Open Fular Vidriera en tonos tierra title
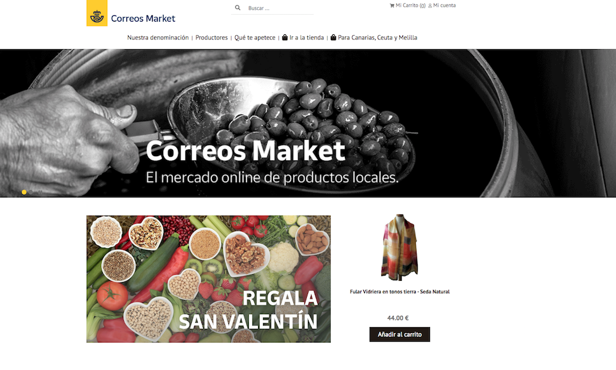616x370 pixels. pos(400,291)
